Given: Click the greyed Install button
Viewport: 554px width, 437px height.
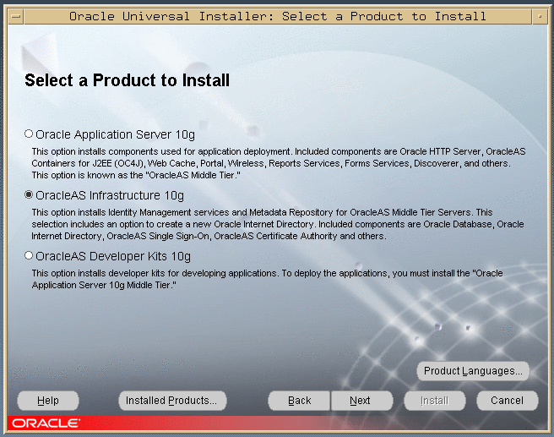Looking at the screenshot, I should 435,401.
